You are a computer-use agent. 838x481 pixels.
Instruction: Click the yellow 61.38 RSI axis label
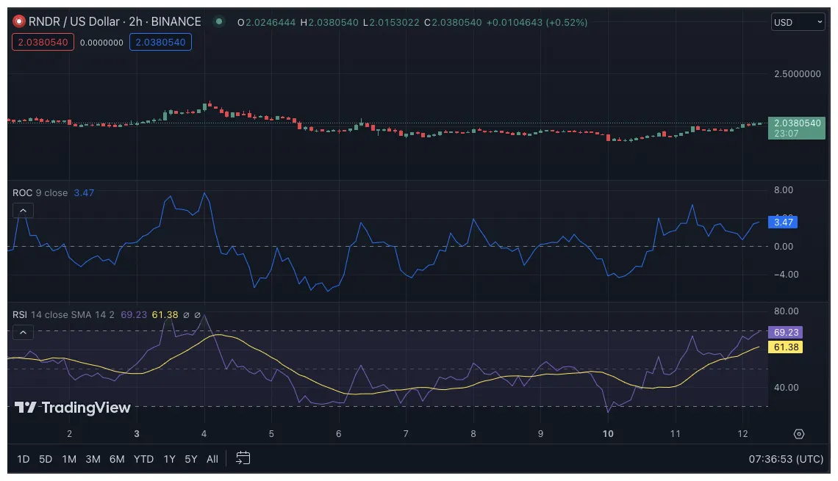[x=784, y=347]
